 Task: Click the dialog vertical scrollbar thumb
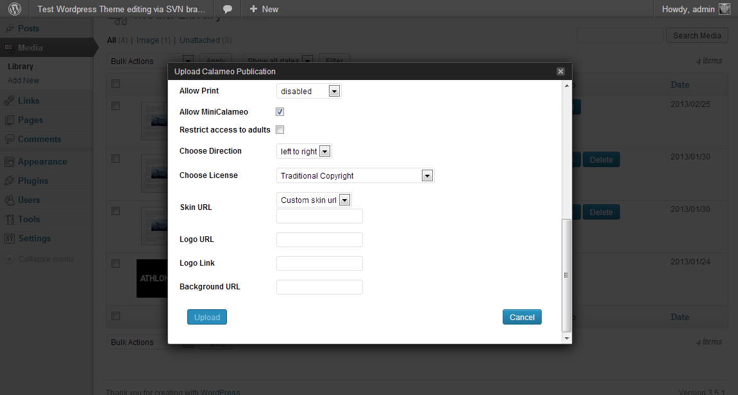(x=567, y=275)
